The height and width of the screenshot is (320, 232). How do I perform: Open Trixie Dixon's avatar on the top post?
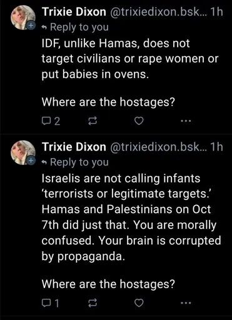[x=23, y=17]
